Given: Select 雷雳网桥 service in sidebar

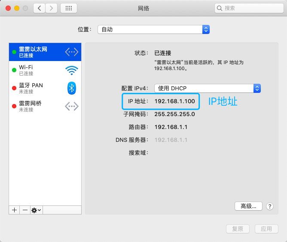Looking at the screenshot, I should click(x=45, y=106).
